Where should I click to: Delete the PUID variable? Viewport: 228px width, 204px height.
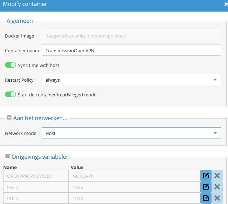pos(217,198)
